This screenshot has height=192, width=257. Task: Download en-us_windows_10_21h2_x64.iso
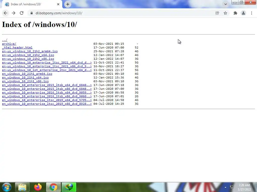pos(28,55)
